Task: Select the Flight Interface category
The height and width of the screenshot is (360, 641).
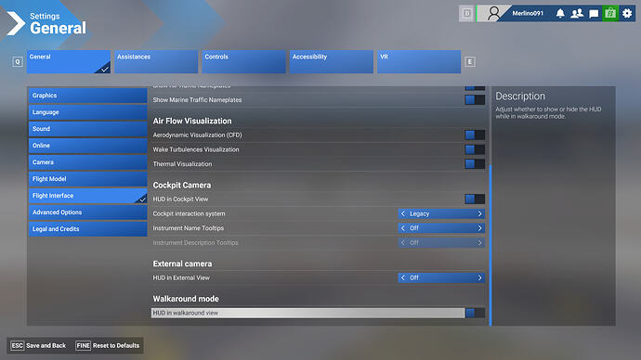Action: click(88, 196)
